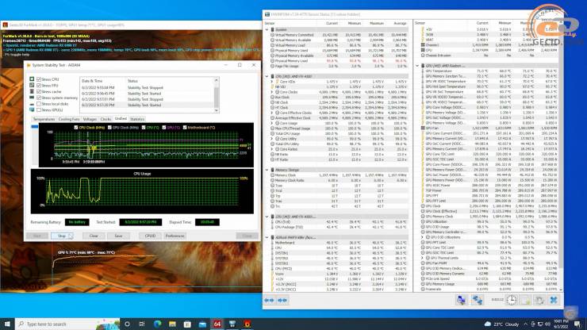
Task: Click Stress system memory RAM icon
Action: 32,98
